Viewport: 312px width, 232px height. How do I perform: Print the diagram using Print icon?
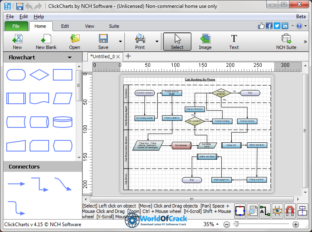click(x=140, y=42)
